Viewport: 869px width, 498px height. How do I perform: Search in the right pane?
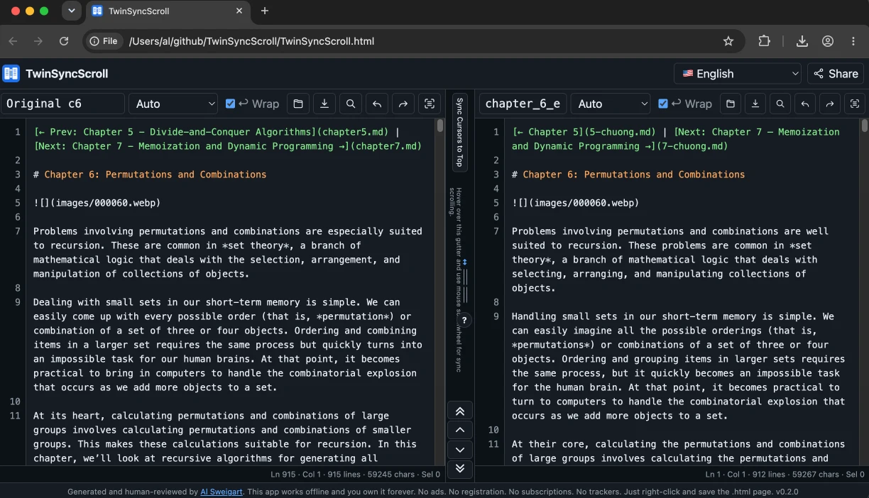tap(780, 104)
